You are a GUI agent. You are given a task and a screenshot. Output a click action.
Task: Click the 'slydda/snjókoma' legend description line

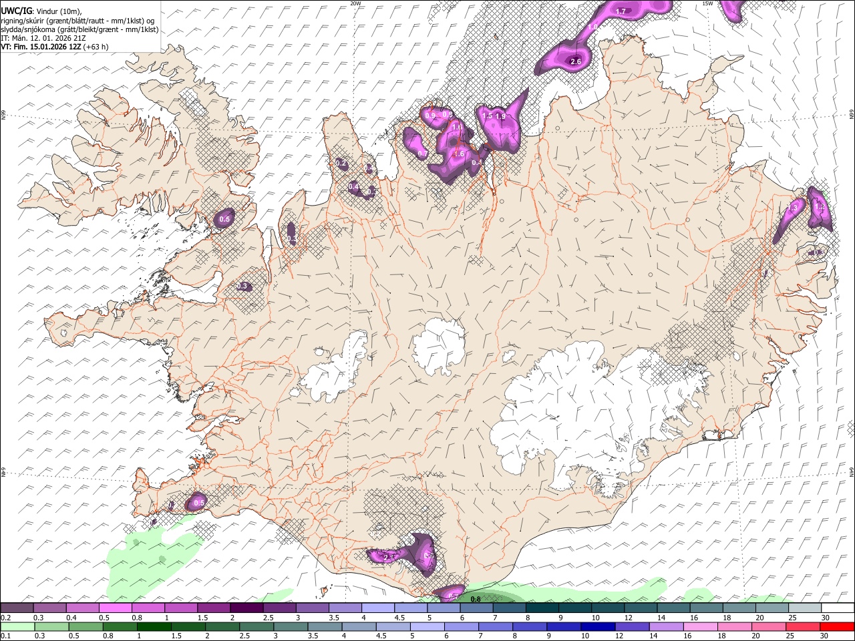point(79,29)
